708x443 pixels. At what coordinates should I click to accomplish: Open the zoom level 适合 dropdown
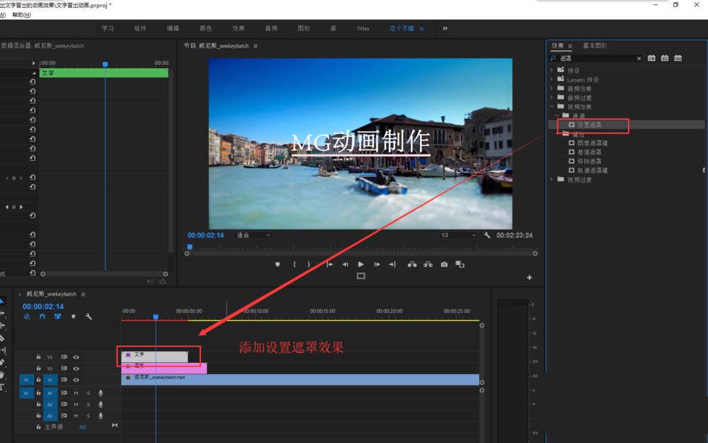coord(253,235)
